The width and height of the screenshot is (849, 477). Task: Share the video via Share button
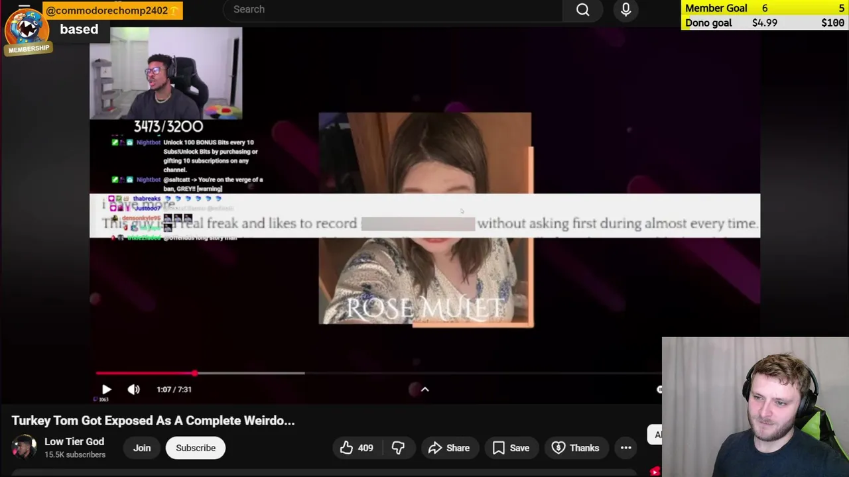(449, 448)
